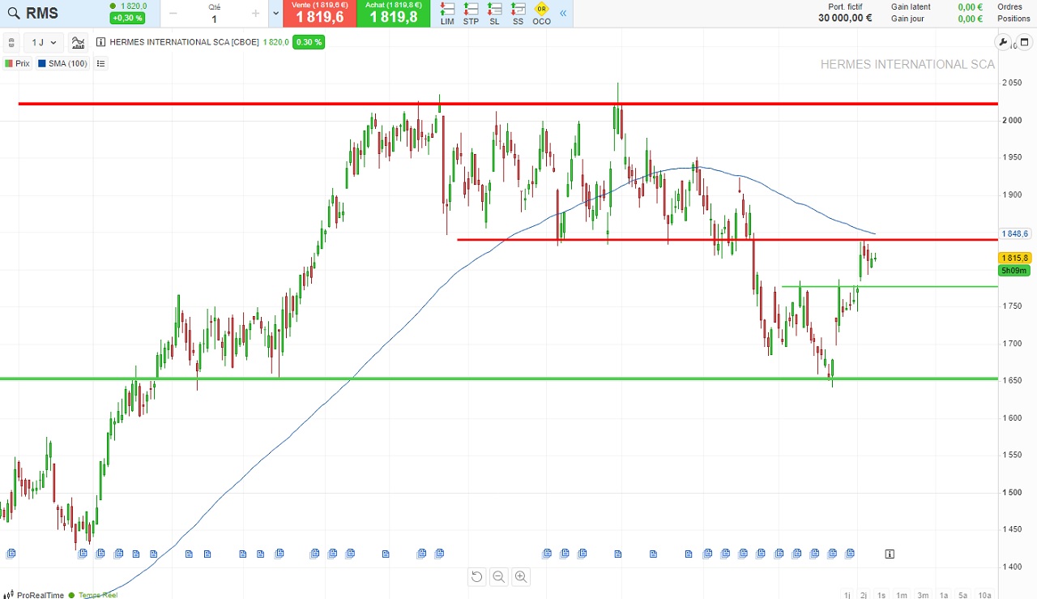Increase the order quantity with plus
Viewport: 1037px width, 599px height.
tap(255, 13)
